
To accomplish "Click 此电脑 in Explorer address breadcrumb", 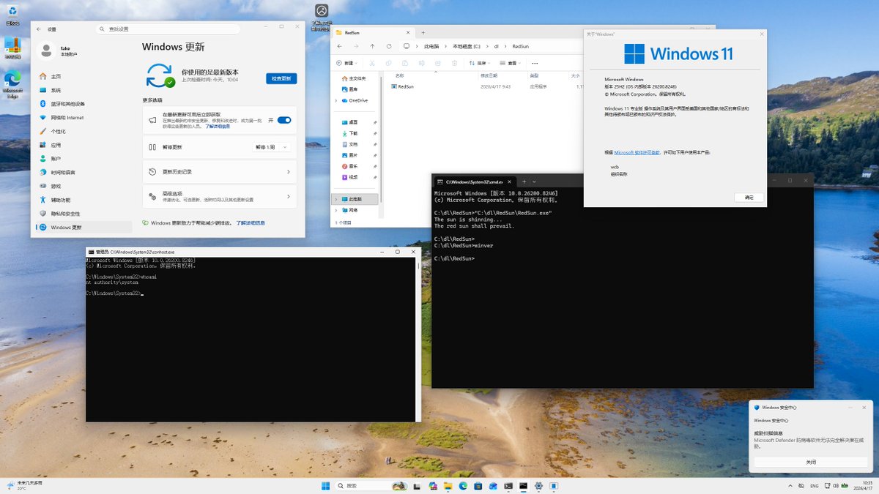I will pos(432,46).
